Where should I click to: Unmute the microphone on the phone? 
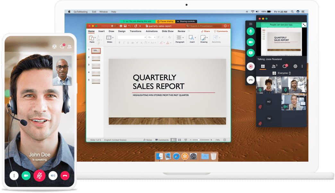point(39,175)
